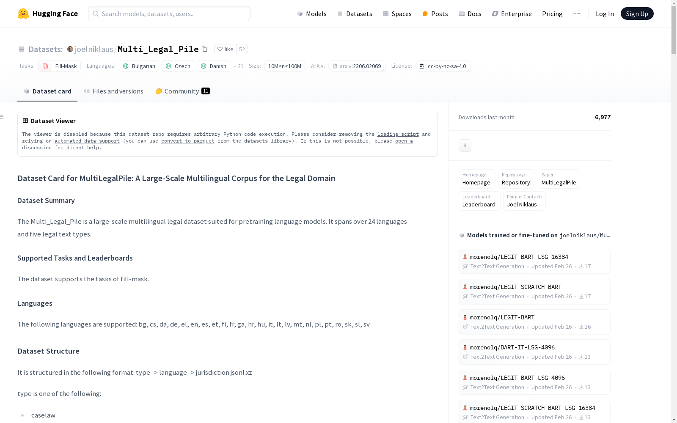
Task: Click the collapsed sidebar menu icon
Action: pos(2,117)
